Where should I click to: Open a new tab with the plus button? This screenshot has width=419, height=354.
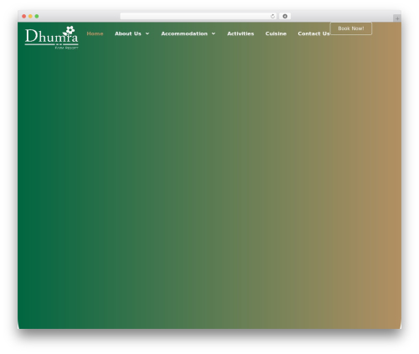[397, 18]
